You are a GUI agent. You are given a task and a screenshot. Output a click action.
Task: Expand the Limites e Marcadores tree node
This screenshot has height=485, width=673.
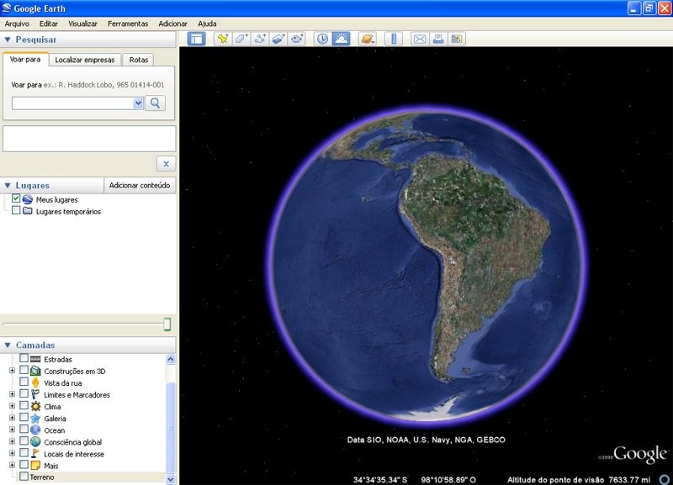tap(12, 394)
